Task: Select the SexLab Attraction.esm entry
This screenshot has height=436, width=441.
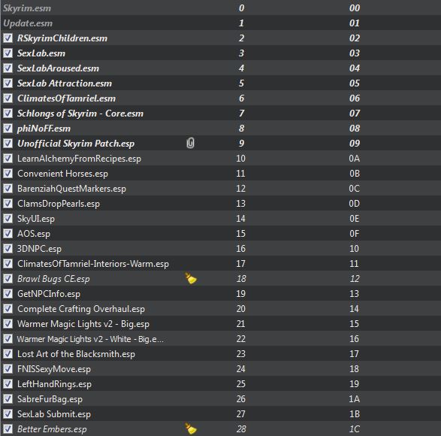Action: pyautogui.click(x=65, y=83)
